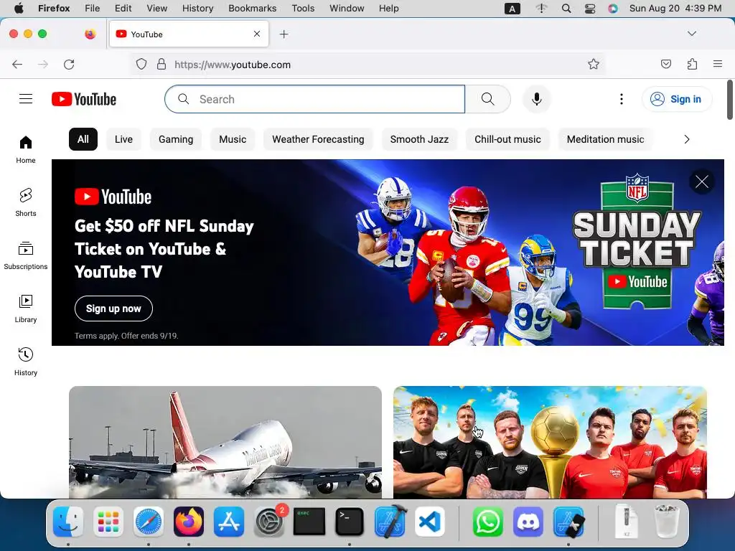Open the YouTube hamburger guide menu
This screenshot has width=735, height=551.
(x=26, y=99)
